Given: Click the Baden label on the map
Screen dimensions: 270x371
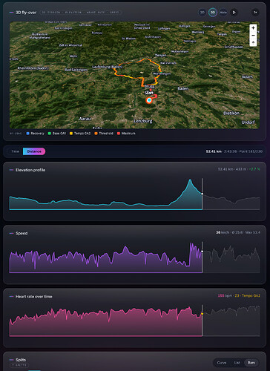Looking at the screenshot, I should 183,88.
